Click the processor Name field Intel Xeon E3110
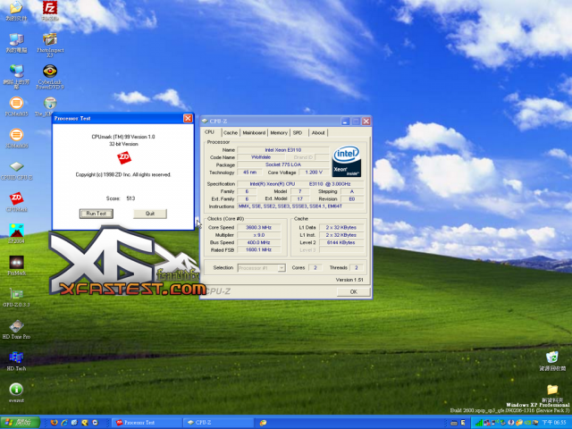 tap(283, 150)
